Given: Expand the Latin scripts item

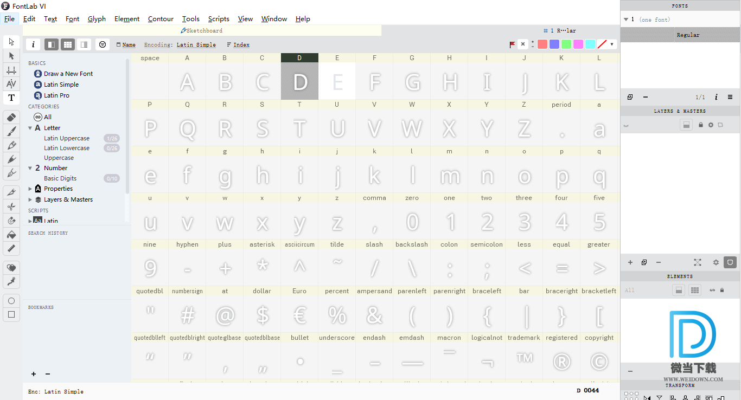Looking at the screenshot, I should [x=30, y=221].
